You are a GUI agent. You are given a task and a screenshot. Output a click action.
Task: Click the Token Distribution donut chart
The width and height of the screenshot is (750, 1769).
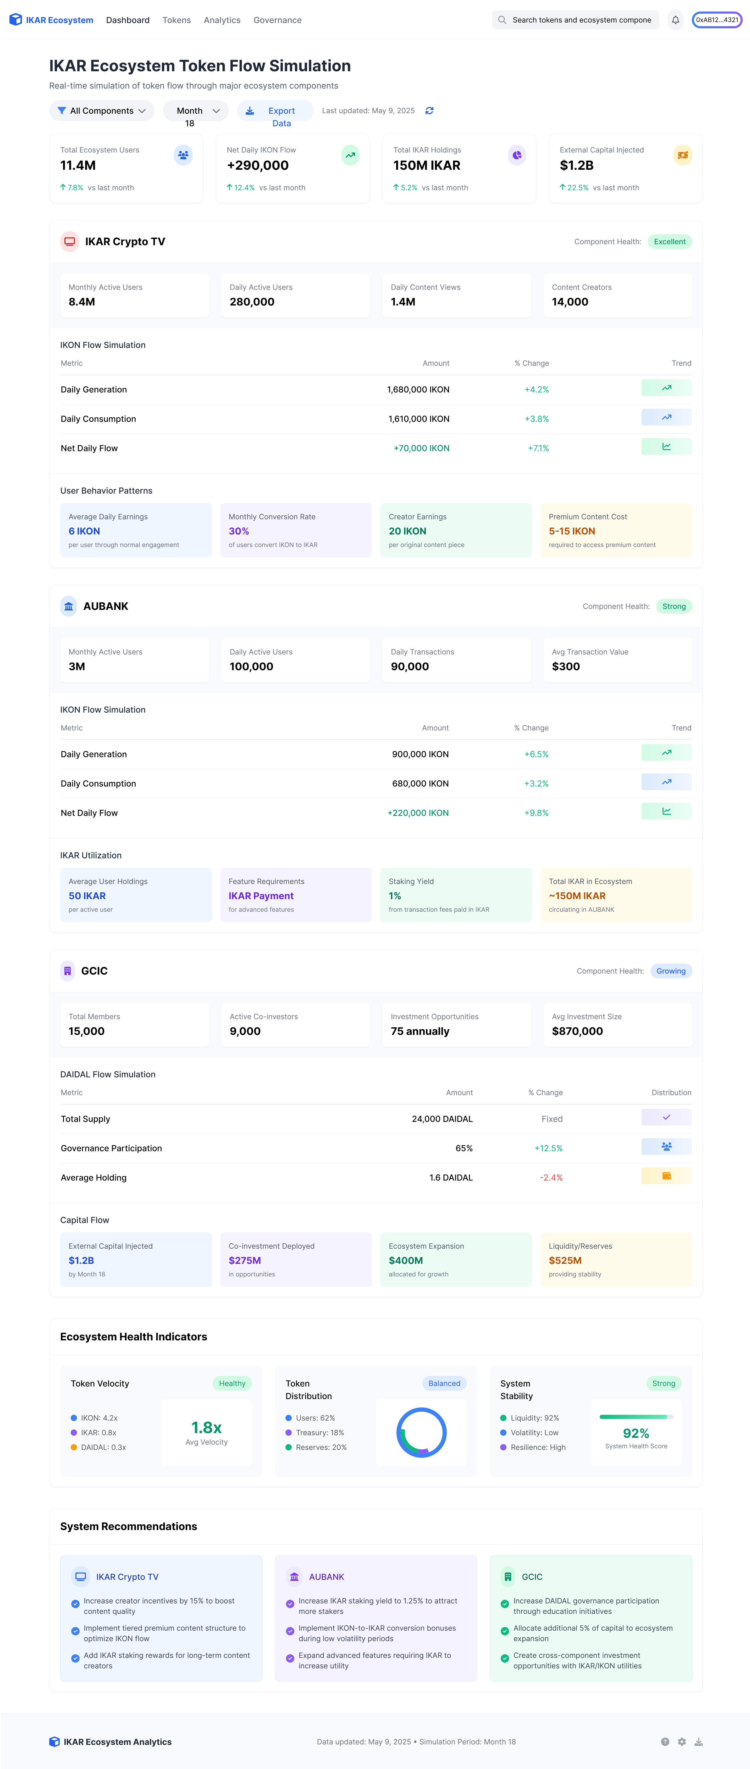tap(421, 1433)
